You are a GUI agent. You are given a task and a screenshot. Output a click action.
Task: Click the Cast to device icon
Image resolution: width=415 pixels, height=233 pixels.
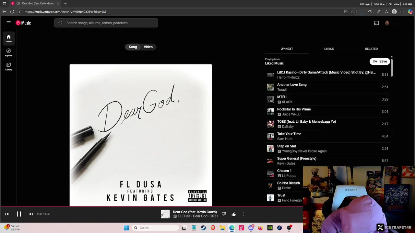pyautogui.click(x=376, y=23)
